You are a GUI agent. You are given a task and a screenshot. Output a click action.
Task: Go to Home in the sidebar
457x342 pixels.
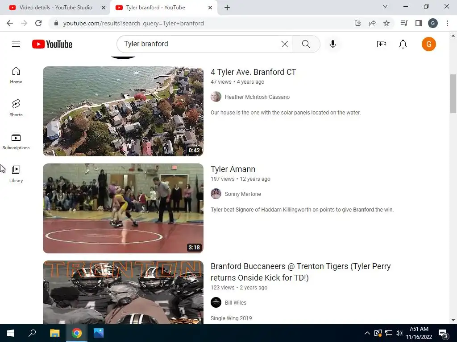16,75
